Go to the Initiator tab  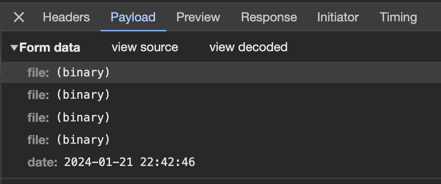click(338, 18)
